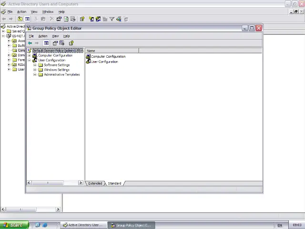
Task: Toggle Show/Hide Console Tree in Group Policy editor
Action: 46,43
